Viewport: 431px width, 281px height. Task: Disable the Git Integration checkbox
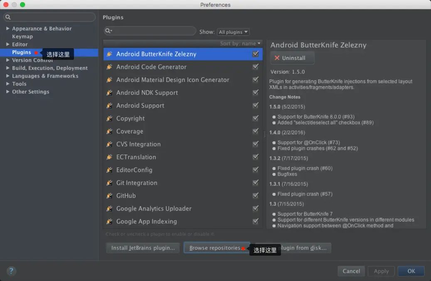coord(255,182)
